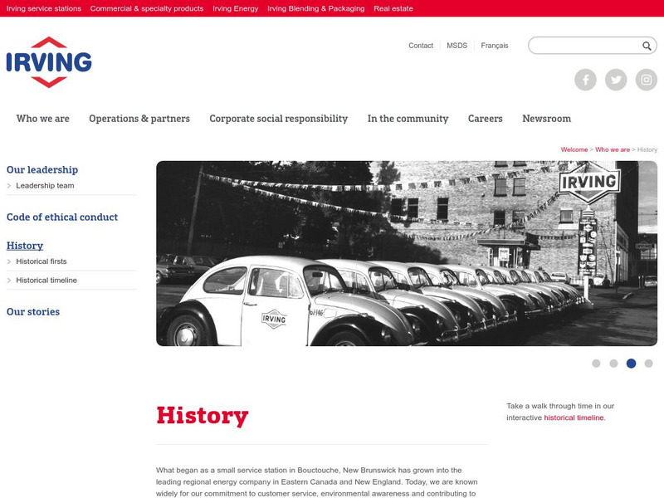
Task: Switch language to Français
Action: (x=494, y=46)
